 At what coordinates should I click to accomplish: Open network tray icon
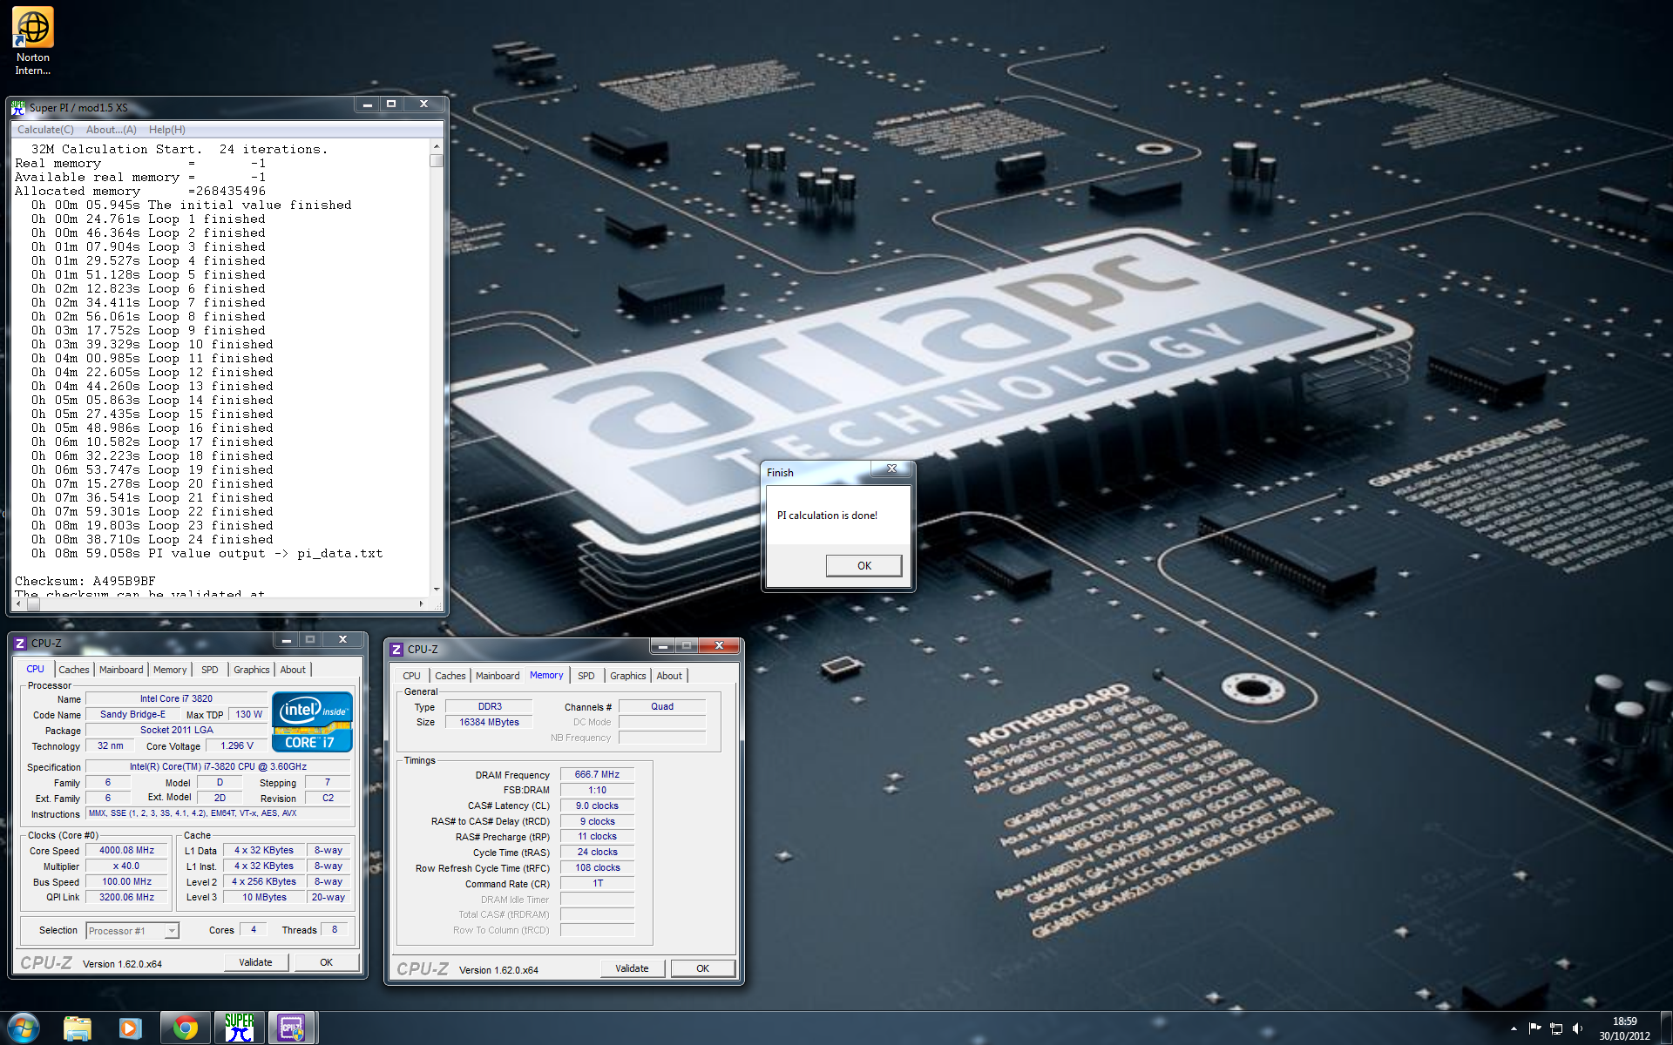[x=1556, y=1028]
